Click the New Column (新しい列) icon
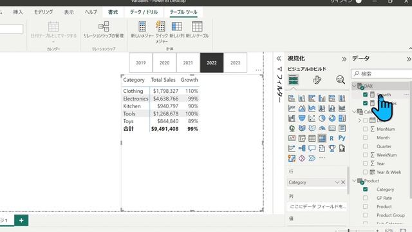 point(177,26)
